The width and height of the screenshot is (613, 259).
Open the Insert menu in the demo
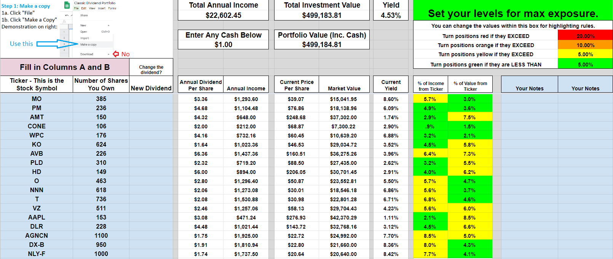point(102,8)
